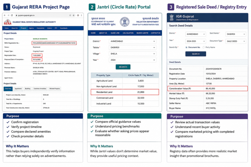
Task: Open the browser three-dot menu
Action: [x=81, y=15]
